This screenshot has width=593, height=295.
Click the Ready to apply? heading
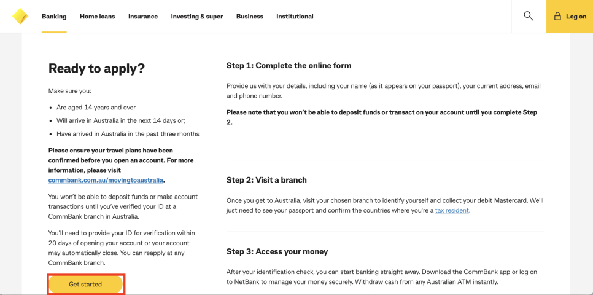[96, 69]
